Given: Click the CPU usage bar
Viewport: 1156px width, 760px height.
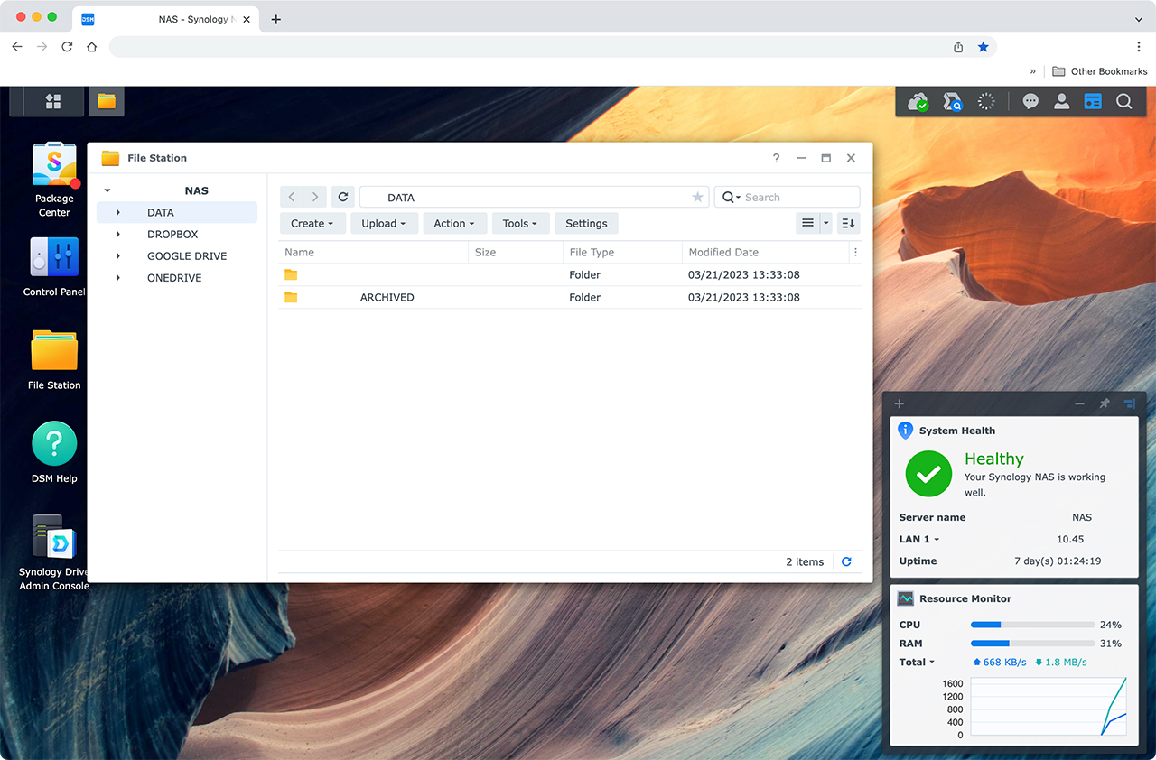Looking at the screenshot, I should (1032, 625).
